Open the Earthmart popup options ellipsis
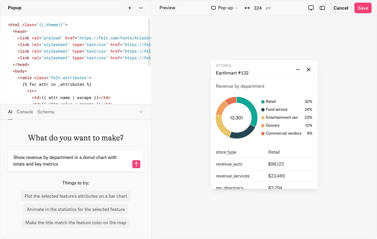377x239 pixels. [298, 70]
